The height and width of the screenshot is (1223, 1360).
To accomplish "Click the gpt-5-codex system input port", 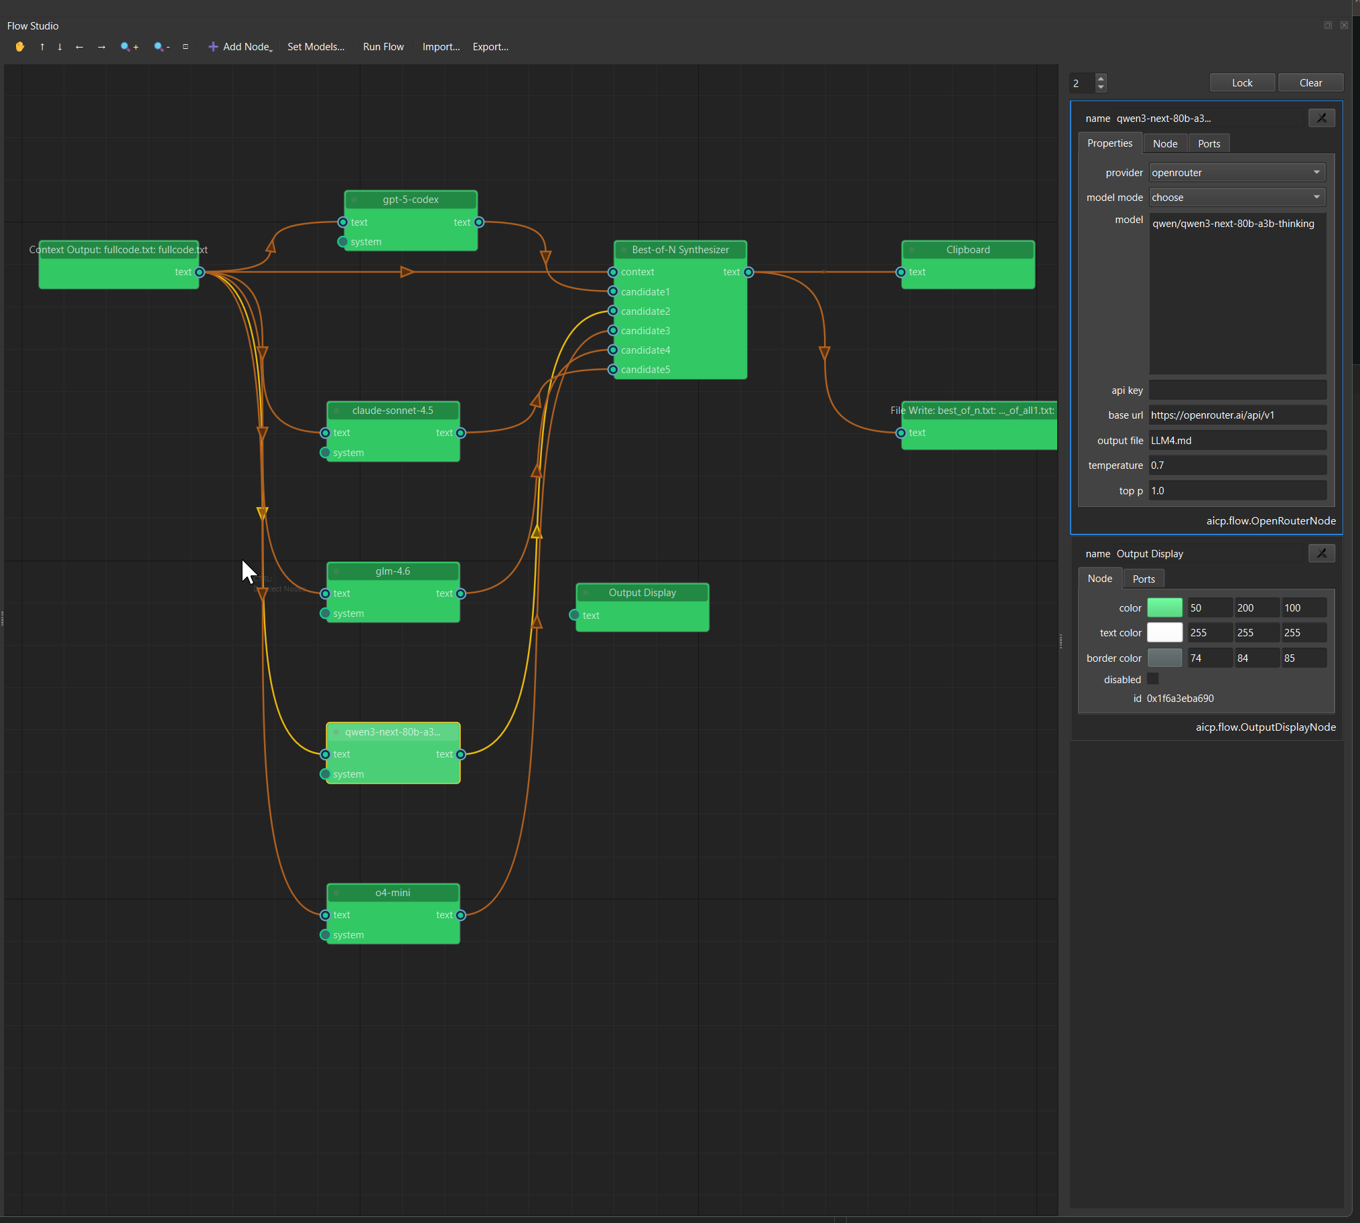I will (343, 242).
